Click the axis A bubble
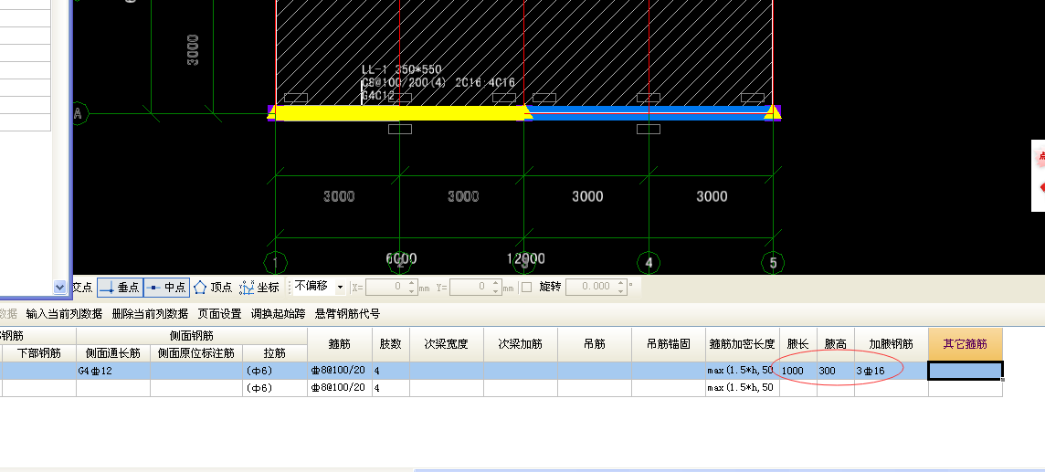Screen dimensions: 1045x472 click(79, 113)
